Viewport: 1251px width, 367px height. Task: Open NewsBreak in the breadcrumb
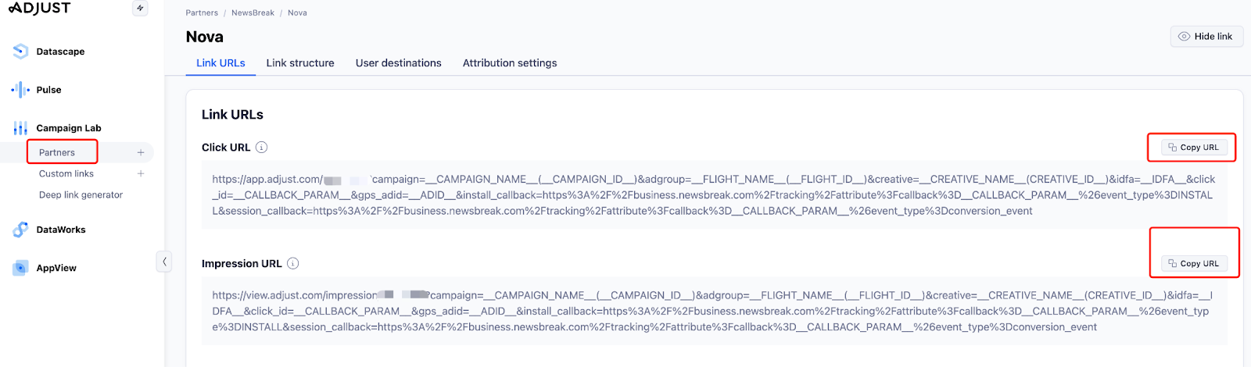point(253,13)
